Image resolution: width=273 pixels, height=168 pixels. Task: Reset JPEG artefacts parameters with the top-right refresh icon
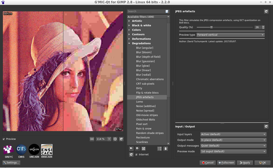(x=266, y=12)
